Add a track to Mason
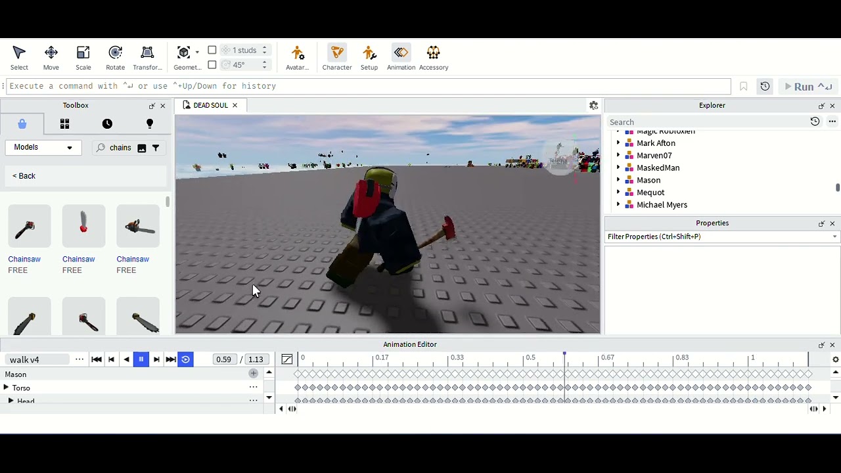The width and height of the screenshot is (841, 473). point(253,374)
